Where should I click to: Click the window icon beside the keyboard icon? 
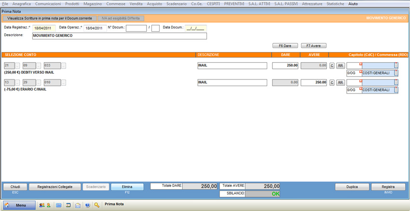[x=68, y=205]
